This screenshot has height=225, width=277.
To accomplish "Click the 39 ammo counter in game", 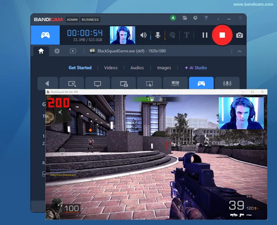I will point(236,205).
